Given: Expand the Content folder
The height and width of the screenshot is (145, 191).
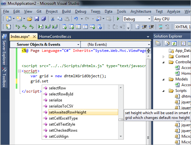Looking at the screenshot, I should pyautogui.click(x=164, y=57).
